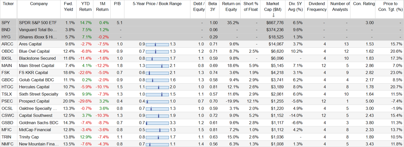Screen dimensions: 404x147
Task: Click the Main Street Capital company name
Action: [x=37, y=66]
